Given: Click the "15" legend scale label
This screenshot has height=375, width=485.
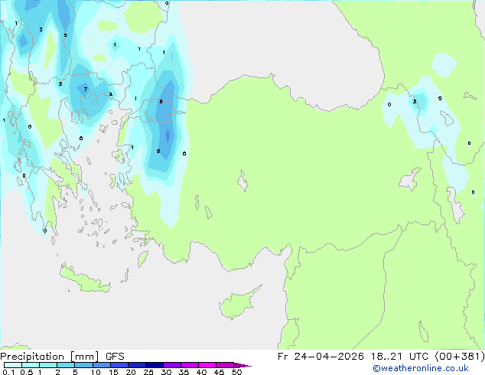Looking at the screenshot, I should [113, 372].
